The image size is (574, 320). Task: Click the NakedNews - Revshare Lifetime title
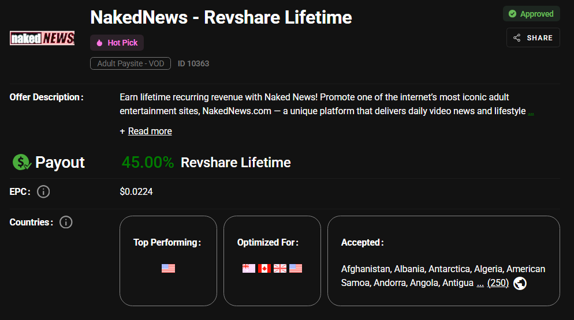[x=221, y=17]
